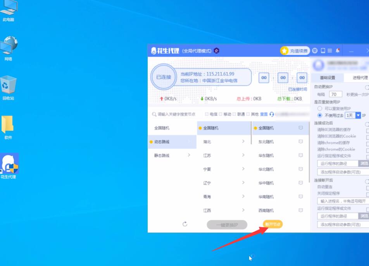
Task: Click the 断开节点 disconnect button
Action: 272,224
